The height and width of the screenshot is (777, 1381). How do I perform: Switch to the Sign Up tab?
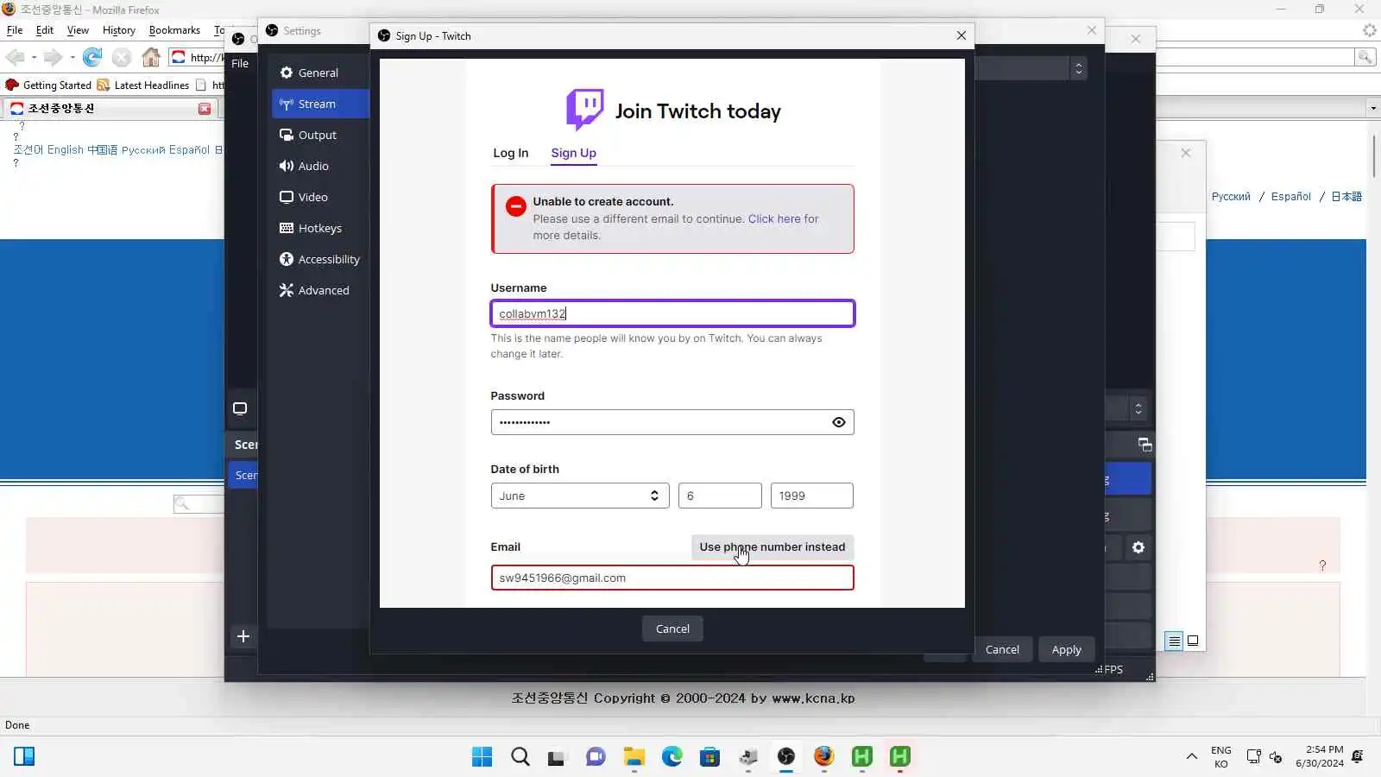coord(574,153)
